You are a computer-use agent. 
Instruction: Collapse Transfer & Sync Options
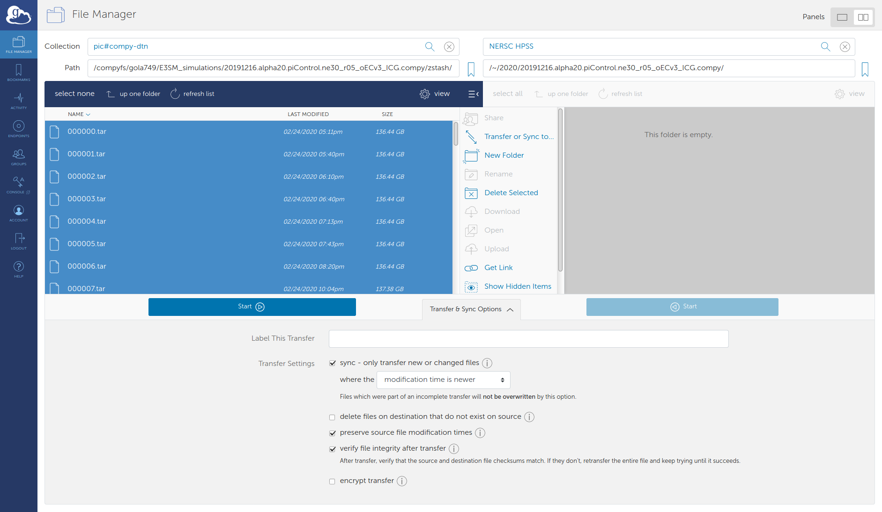[471, 309]
